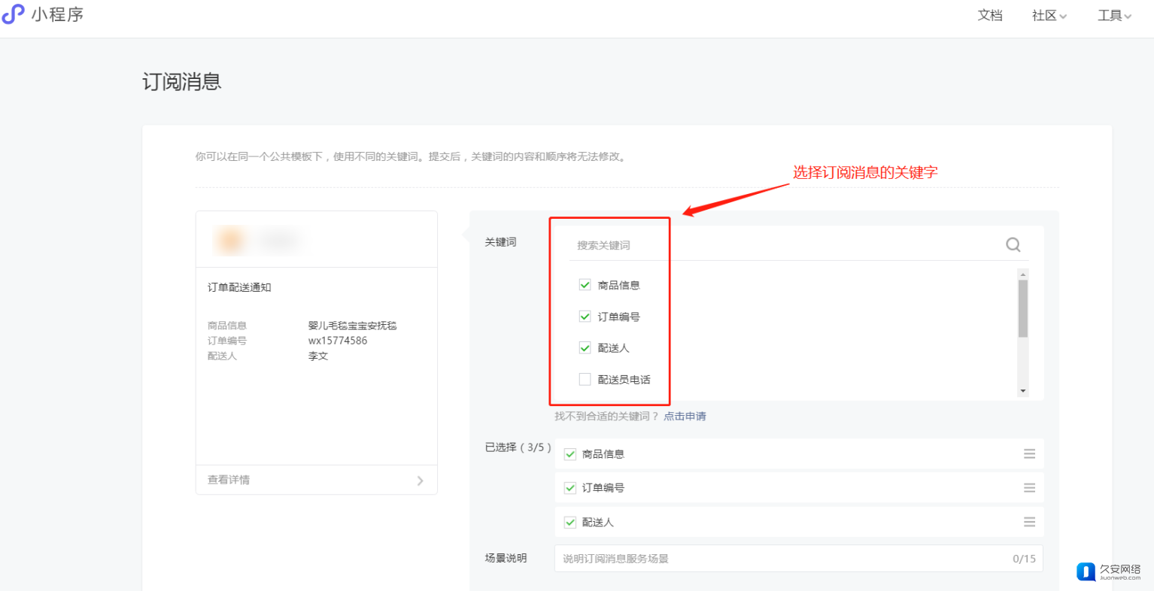Expand 查看详情 chevron on template card

[420, 480]
